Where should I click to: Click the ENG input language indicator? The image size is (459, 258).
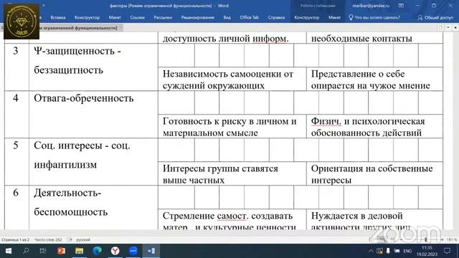[407, 251]
